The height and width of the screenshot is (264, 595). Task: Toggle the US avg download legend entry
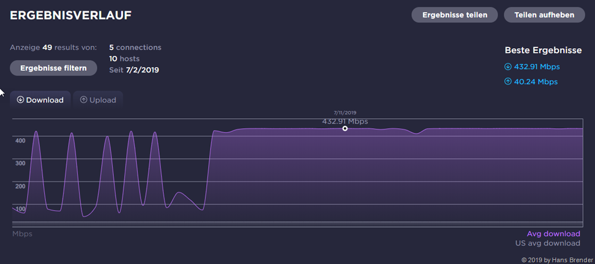pos(547,243)
